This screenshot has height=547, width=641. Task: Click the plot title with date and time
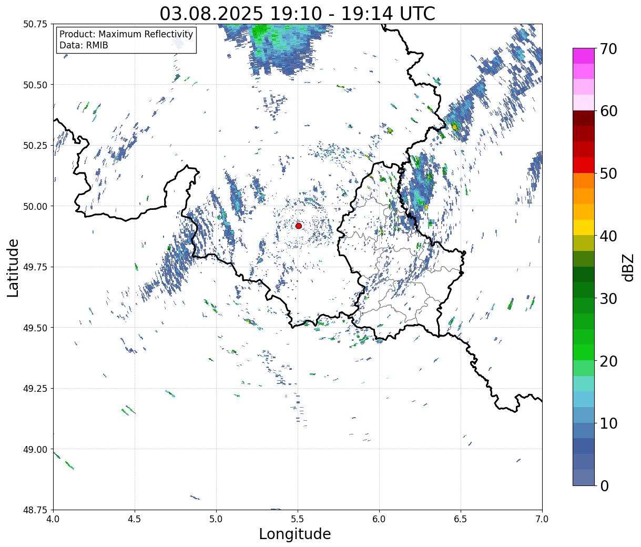pos(297,13)
